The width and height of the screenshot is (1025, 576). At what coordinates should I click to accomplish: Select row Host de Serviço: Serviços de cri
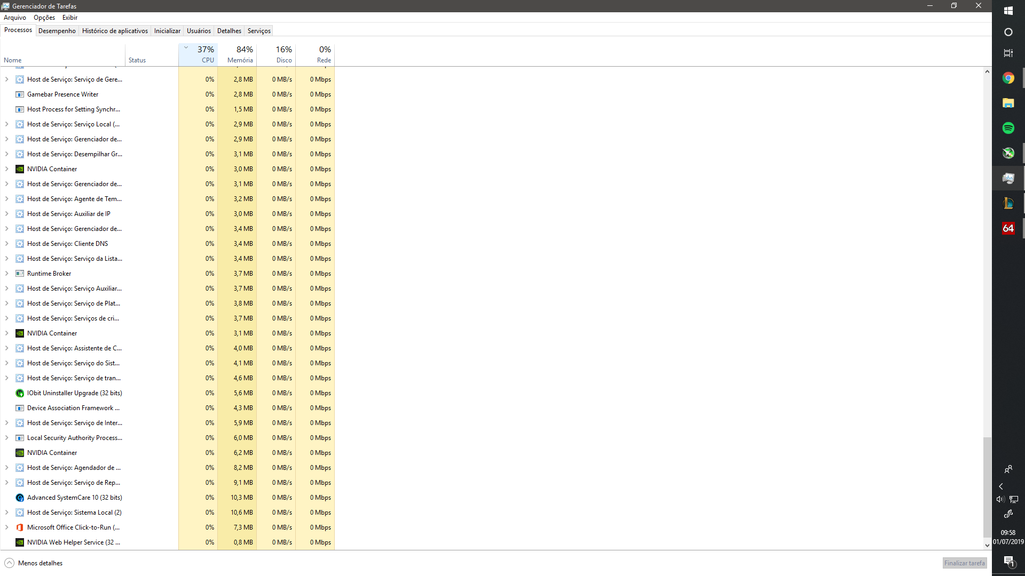[x=167, y=318]
